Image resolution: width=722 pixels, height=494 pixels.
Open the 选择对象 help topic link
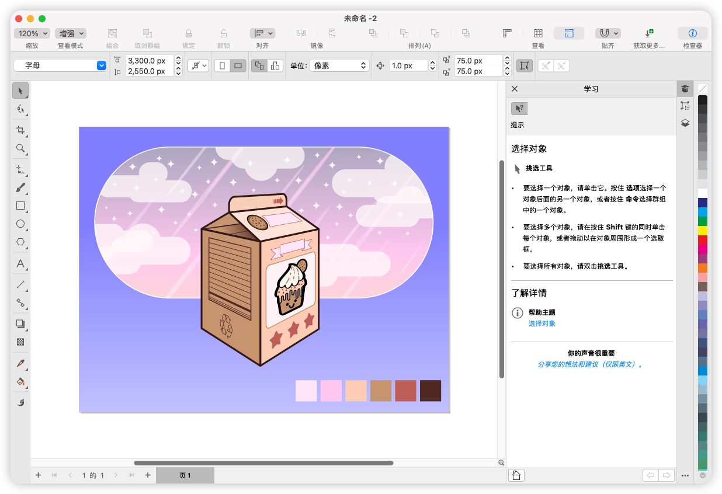tap(541, 323)
